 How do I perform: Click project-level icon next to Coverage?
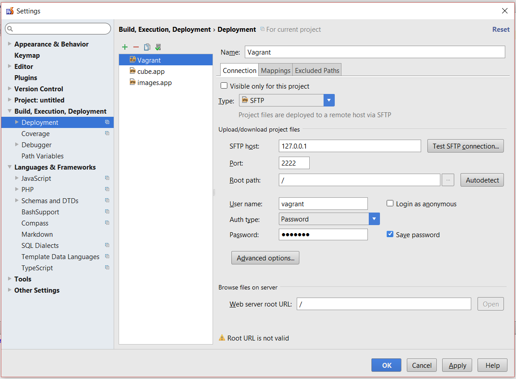[x=107, y=133]
